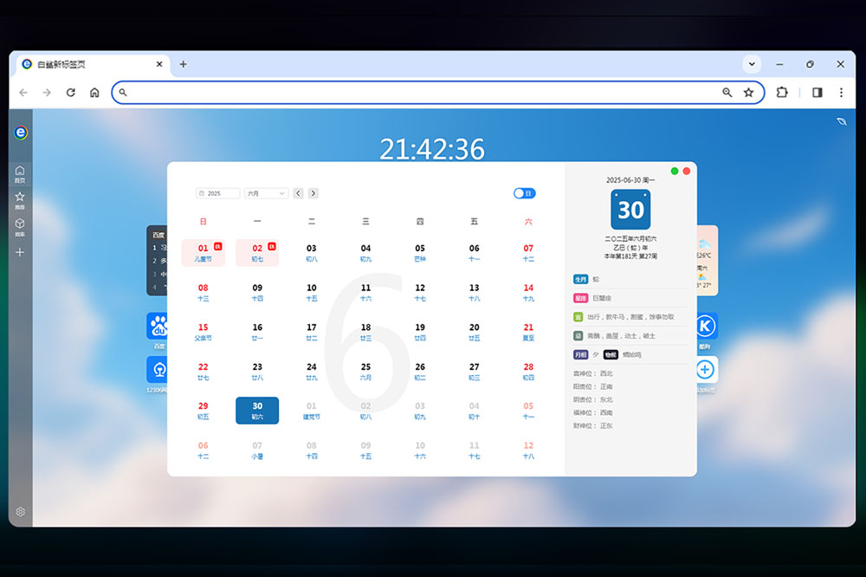
Task: Go to the previous month arrow
Action: pyautogui.click(x=298, y=193)
